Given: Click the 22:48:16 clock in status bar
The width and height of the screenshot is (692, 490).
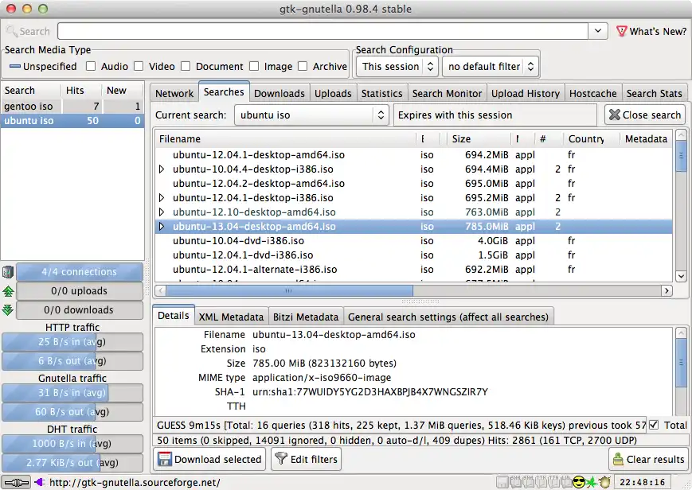Looking at the screenshot, I should (642, 483).
